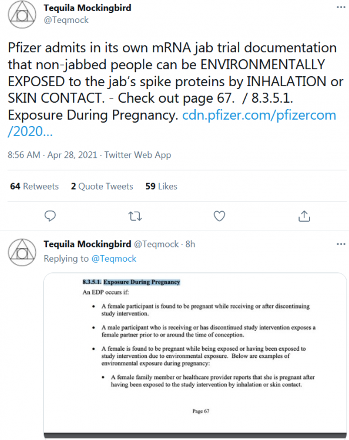Viewport: 349px width, 440px height.
Task: View the 64 Retweets list
Action: (34, 187)
